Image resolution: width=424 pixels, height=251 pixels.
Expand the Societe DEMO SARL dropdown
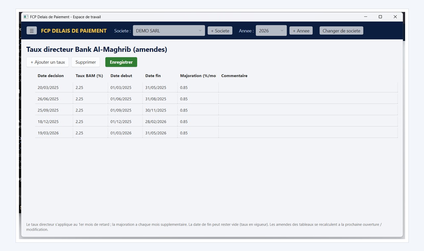click(169, 31)
